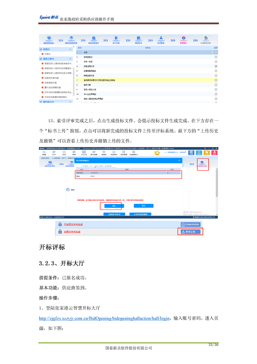Uncheck the 资格证明文件 checkbox

click(216, 66)
